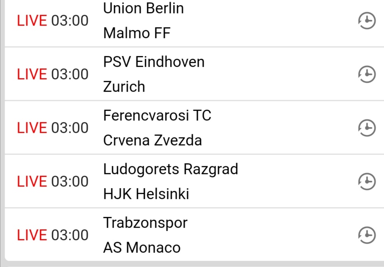Viewport: 384px width, 267px height.
Task: Tap the clock icon beside PSV Eindhoven
Action: (x=366, y=74)
